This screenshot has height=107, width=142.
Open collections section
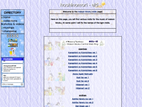click(10, 21)
